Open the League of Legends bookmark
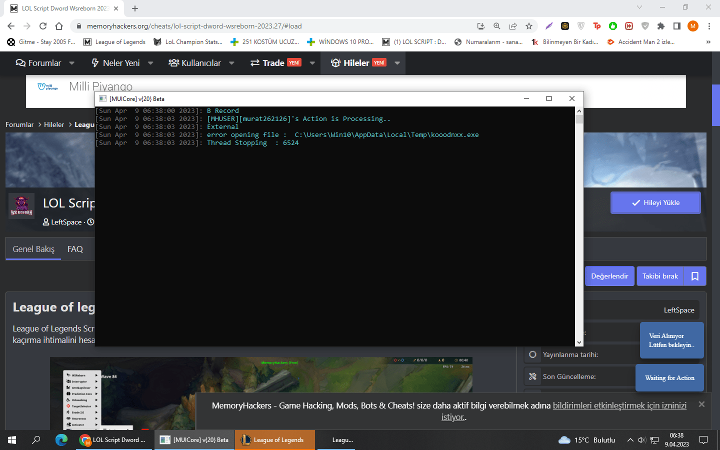The image size is (720, 450). pos(114,42)
